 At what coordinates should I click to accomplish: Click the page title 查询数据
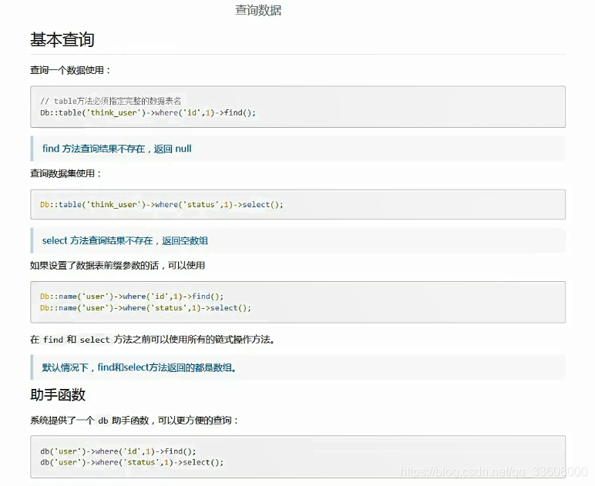pyautogui.click(x=258, y=10)
